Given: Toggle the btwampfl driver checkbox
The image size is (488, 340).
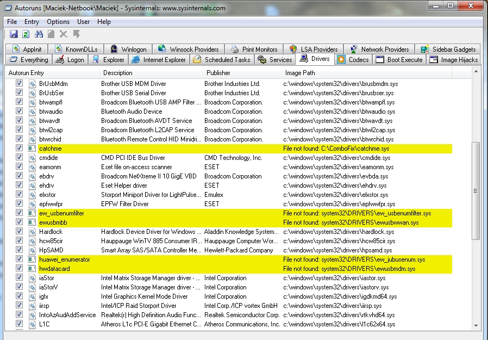Looking at the screenshot, I should (19, 102).
